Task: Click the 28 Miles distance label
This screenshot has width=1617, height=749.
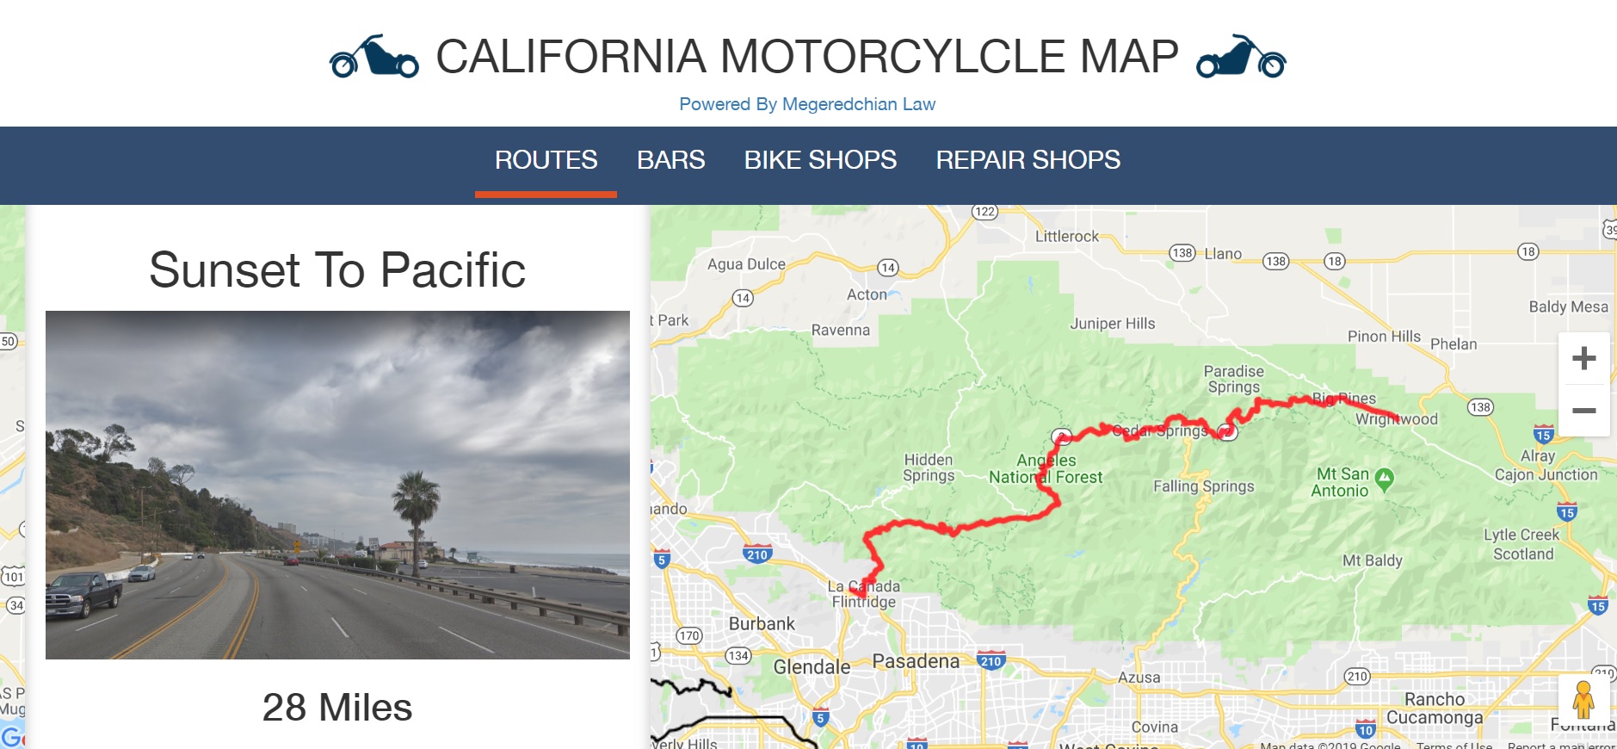Action: (337, 709)
